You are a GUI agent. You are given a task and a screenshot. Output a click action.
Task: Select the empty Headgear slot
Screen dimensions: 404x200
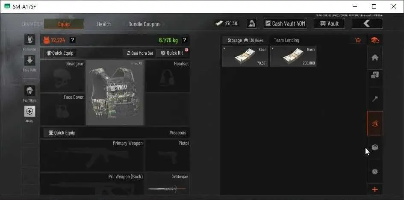62,76
